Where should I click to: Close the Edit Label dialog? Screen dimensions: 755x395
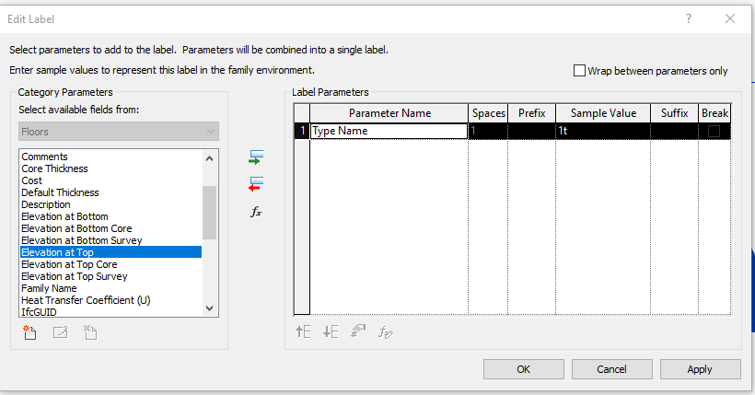point(730,18)
